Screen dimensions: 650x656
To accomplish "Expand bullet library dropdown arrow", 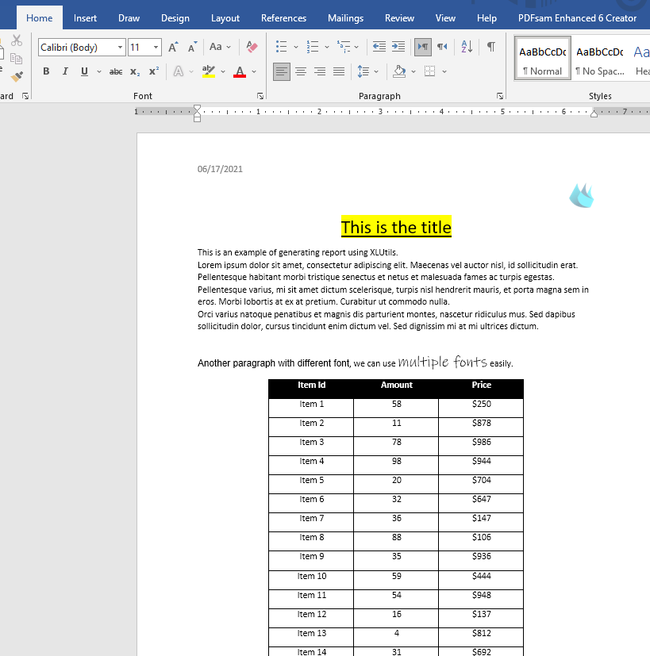I will tap(296, 48).
